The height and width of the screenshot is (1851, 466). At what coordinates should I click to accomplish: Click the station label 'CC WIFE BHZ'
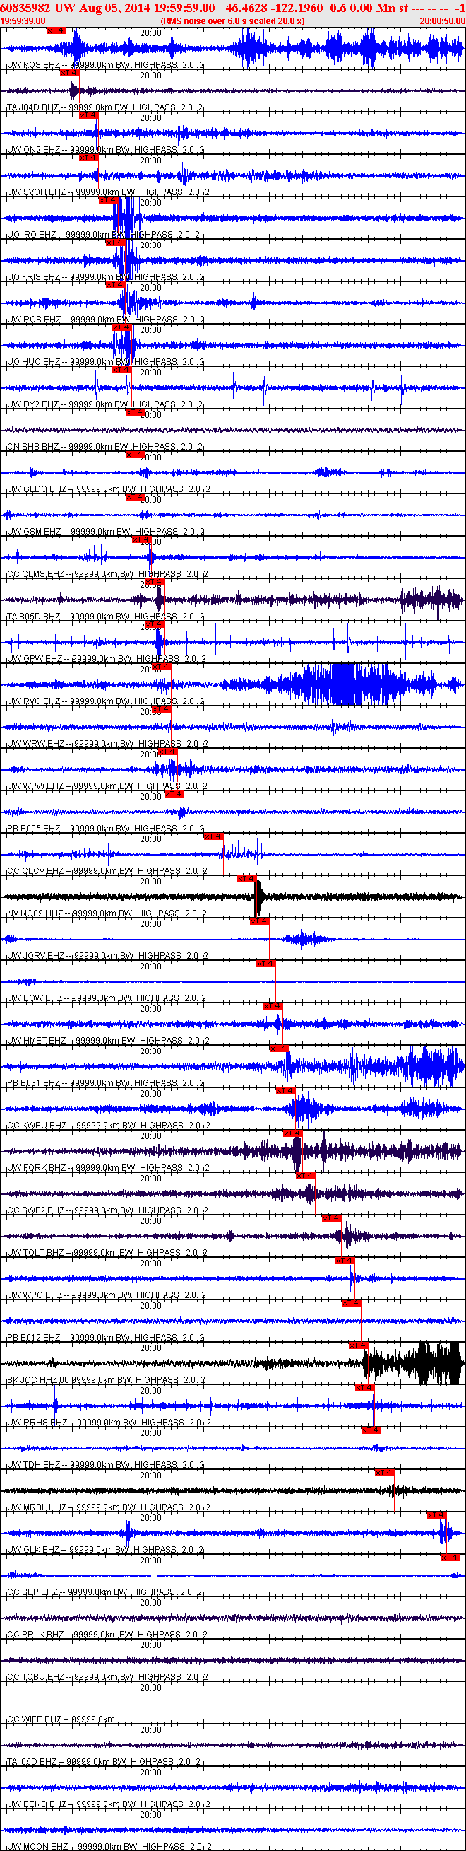click(x=34, y=1719)
